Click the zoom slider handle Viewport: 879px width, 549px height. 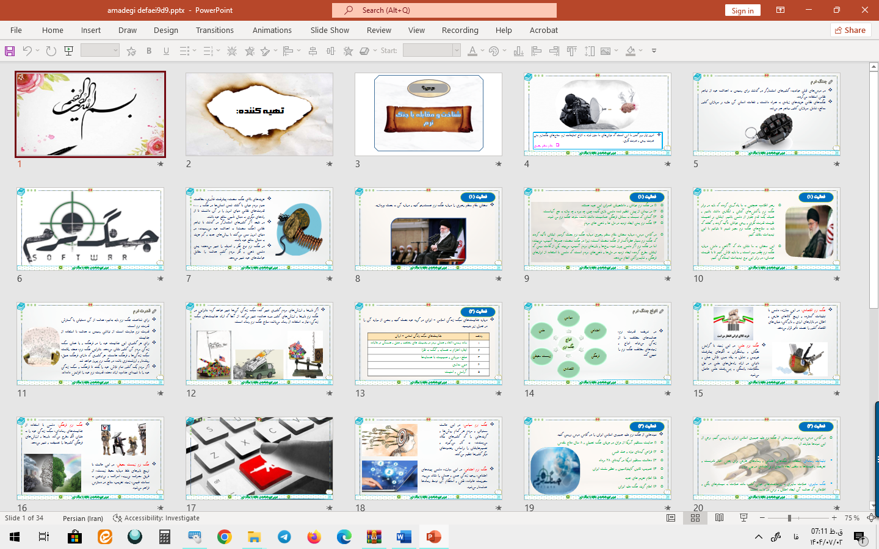(789, 518)
